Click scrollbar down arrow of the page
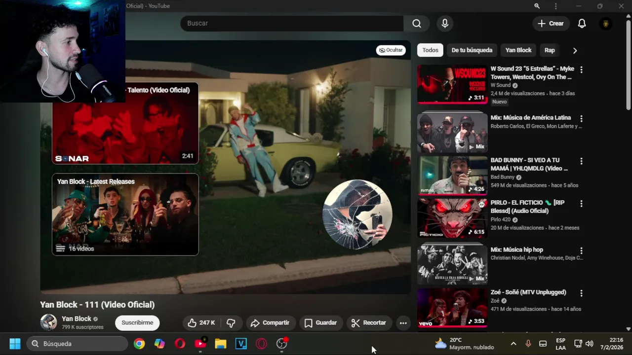 [x=628, y=329]
